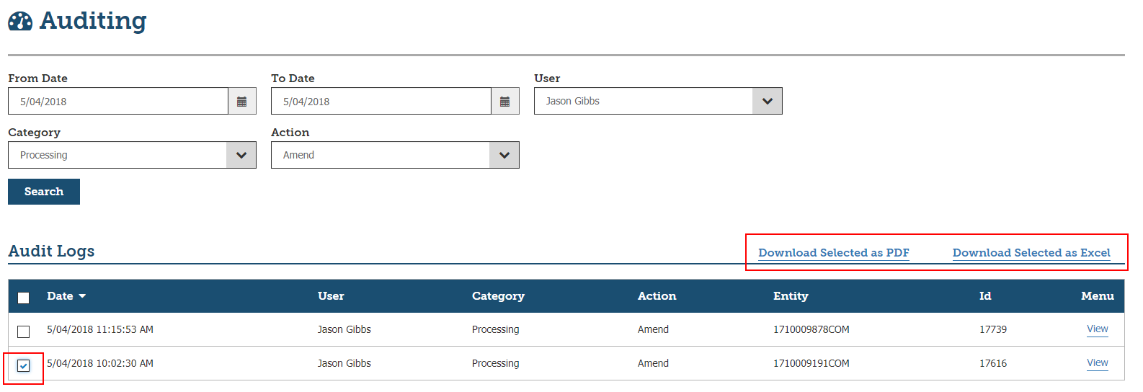Toggle the select-all checkbox in header
1143x392 pixels.
coord(24,298)
